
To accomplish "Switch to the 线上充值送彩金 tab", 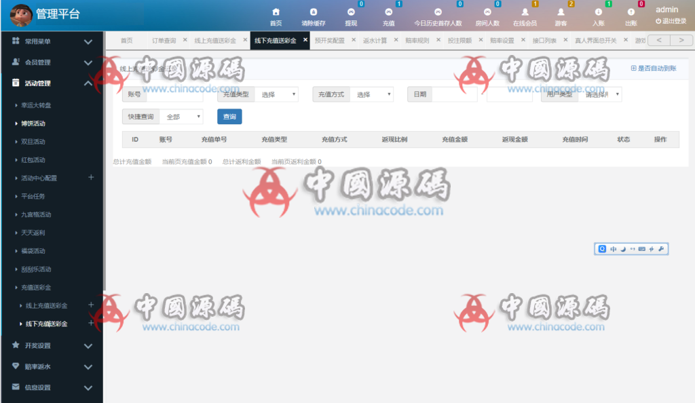I will point(215,40).
